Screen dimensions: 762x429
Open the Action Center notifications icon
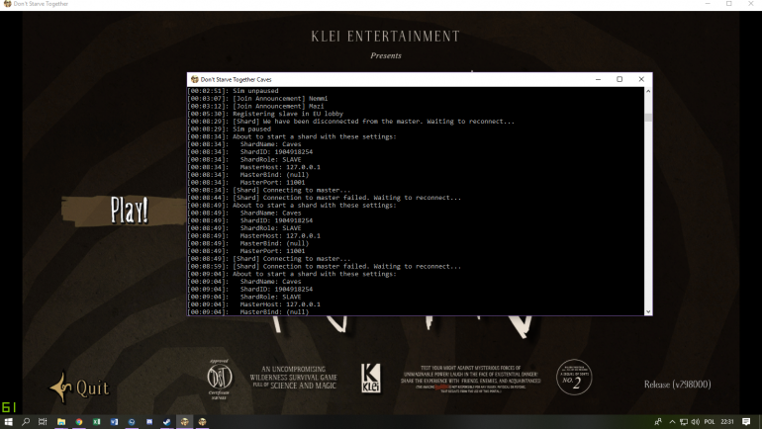[746, 422]
